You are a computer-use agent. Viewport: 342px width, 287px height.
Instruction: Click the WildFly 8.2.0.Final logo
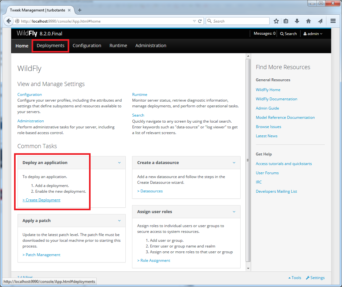40,33
